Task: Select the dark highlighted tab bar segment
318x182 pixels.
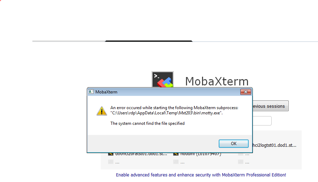Action: [148, 41]
